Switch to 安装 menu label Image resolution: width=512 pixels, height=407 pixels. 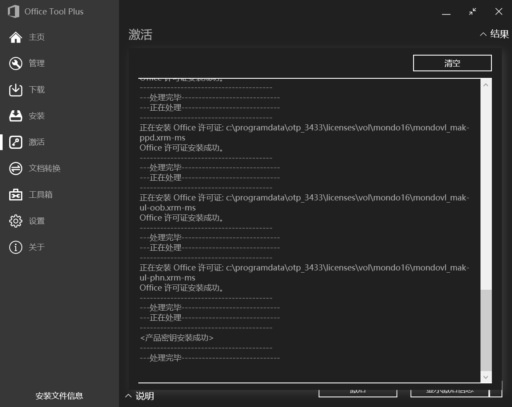pyautogui.click(x=37, y=116)
